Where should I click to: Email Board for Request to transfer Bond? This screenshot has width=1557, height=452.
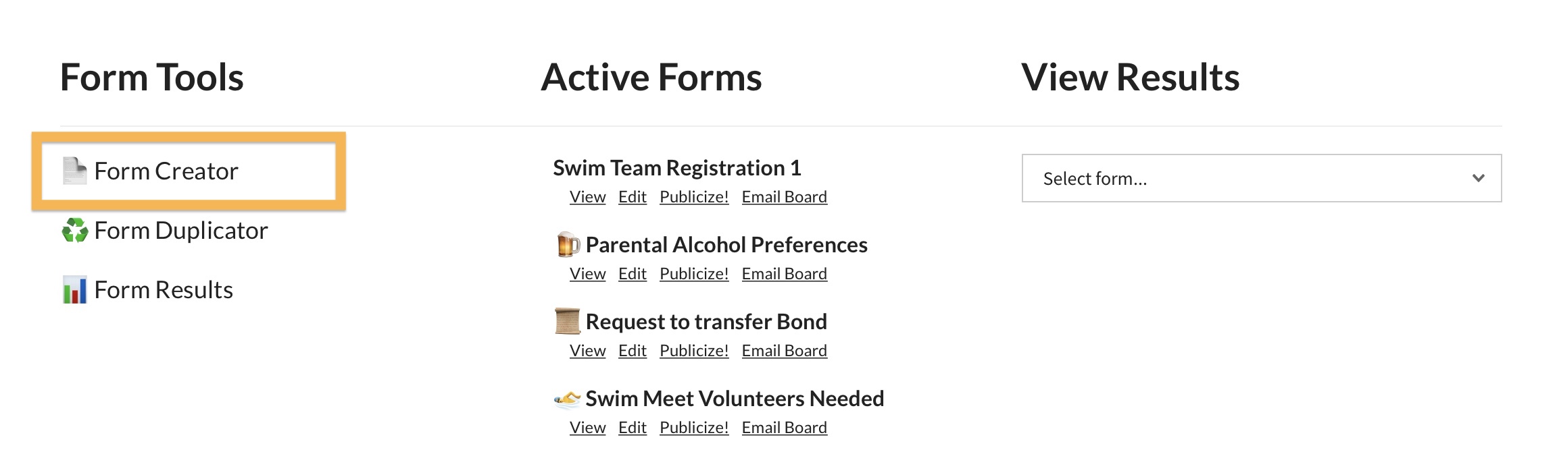point(784,351)
